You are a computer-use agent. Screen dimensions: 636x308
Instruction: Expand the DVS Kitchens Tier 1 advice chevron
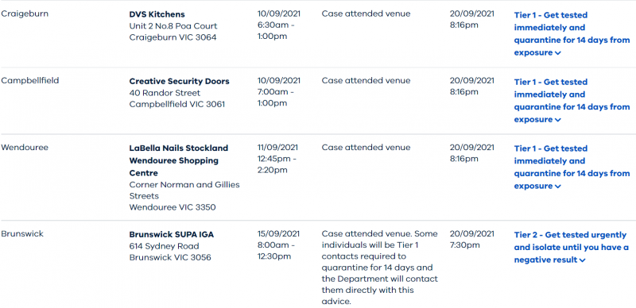point(558,53)
